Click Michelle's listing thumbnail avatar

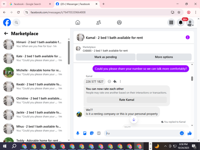[x=8, y=72]
